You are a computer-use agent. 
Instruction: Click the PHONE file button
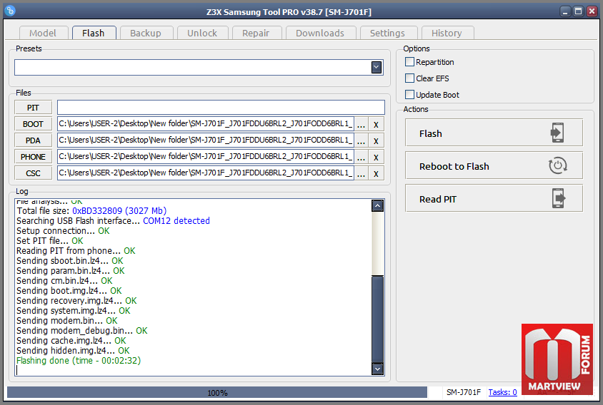click(x=33, y=157)
